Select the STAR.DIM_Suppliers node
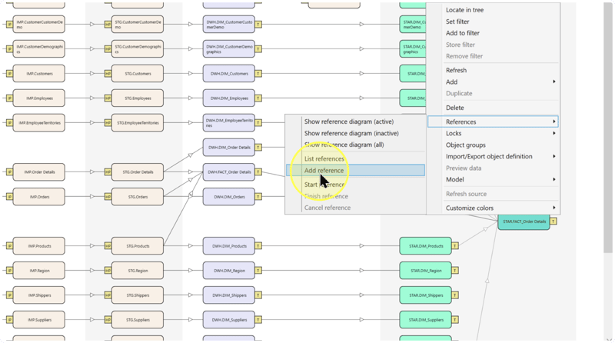 (x=426, y=320)
